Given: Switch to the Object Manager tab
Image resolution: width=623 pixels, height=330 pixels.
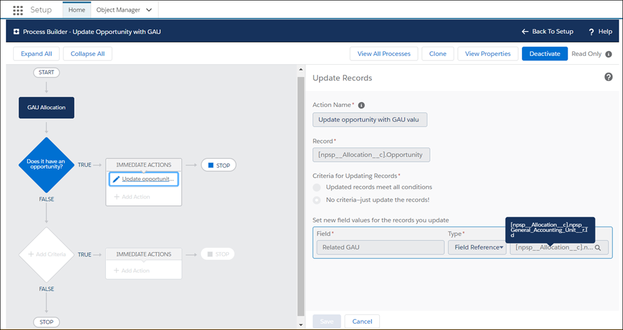Looking at the screenshot, I should 119,10.
